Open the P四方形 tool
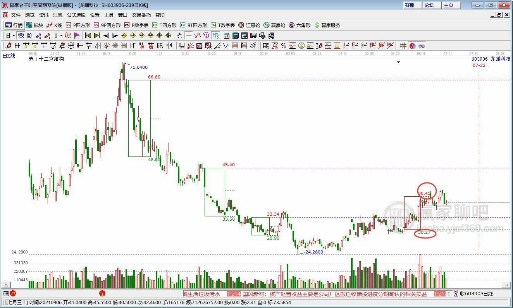513x308 pixels. (78, 25)
